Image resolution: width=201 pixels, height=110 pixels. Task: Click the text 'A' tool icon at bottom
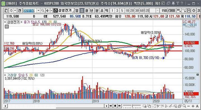tap(197, 106)
